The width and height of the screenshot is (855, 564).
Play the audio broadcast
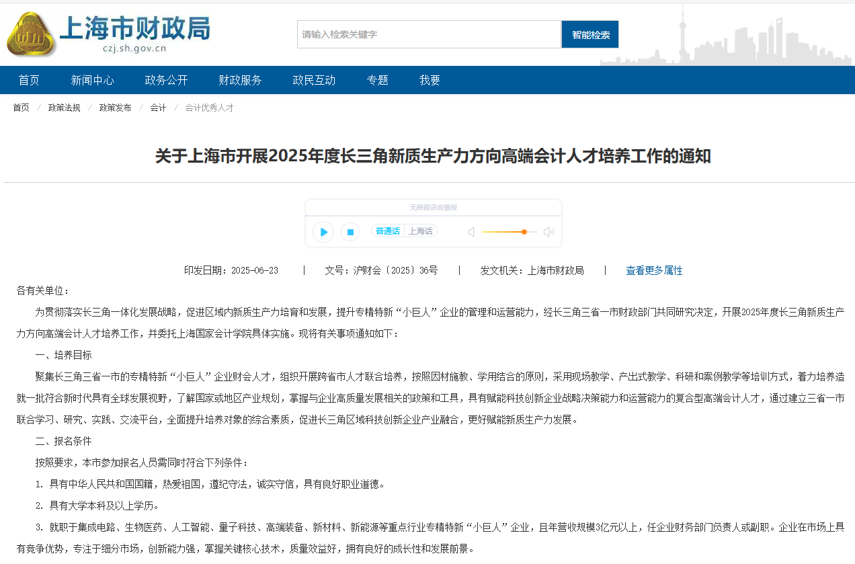(323, 232)
